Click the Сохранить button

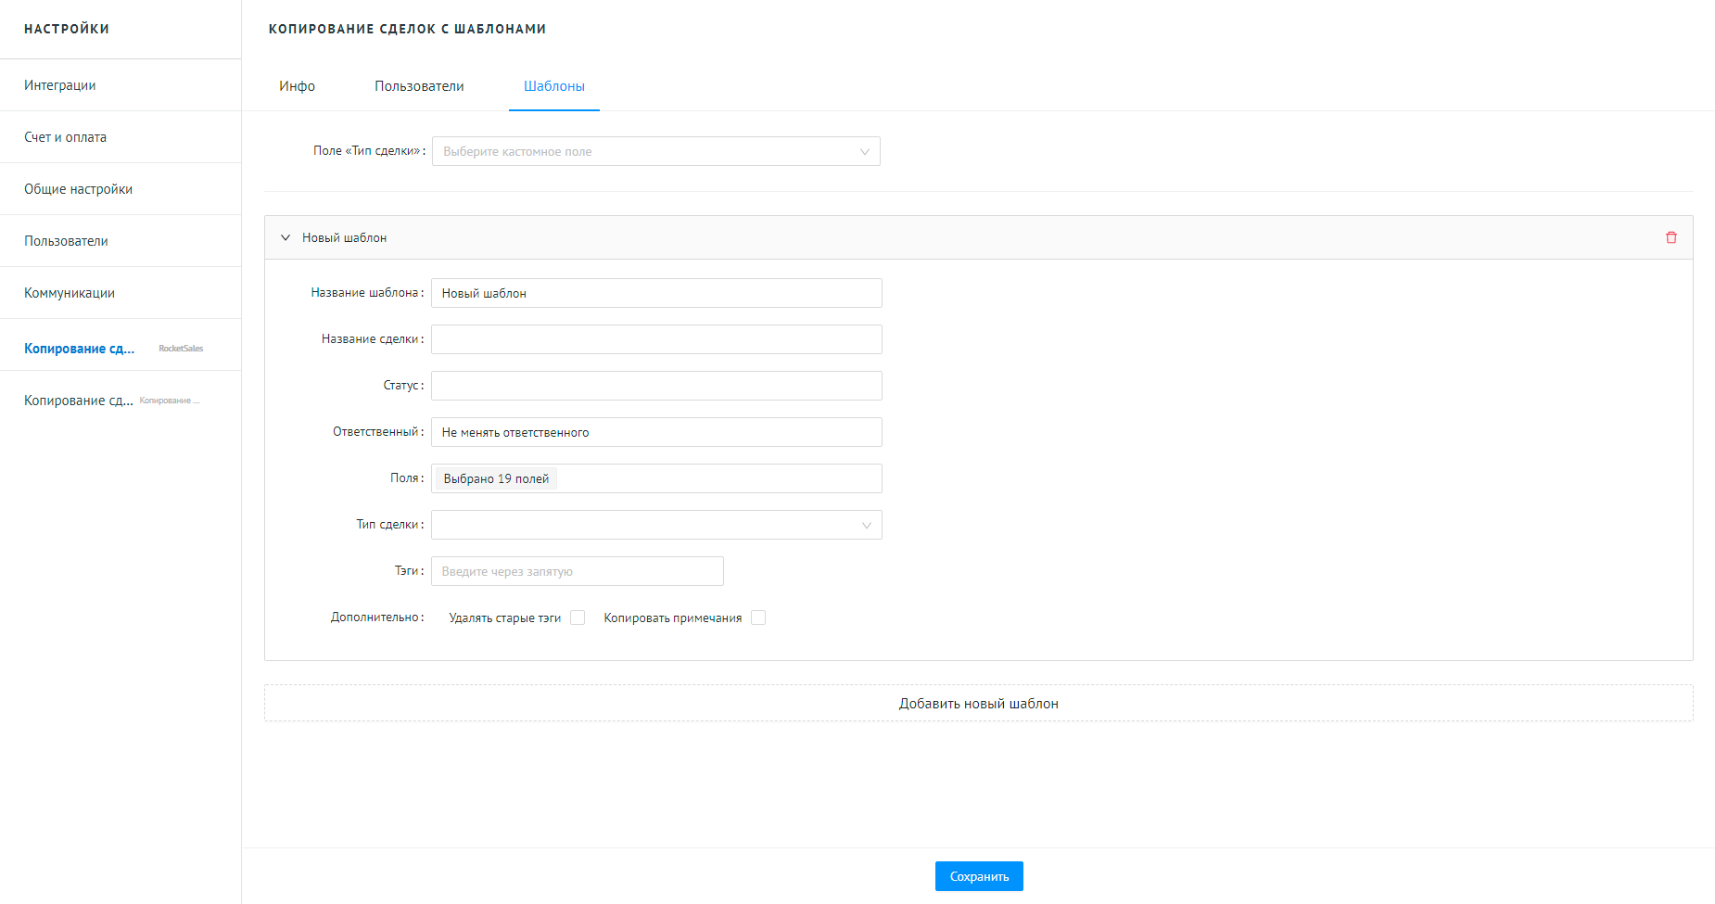pyautogui.click(x=979, y=876)
